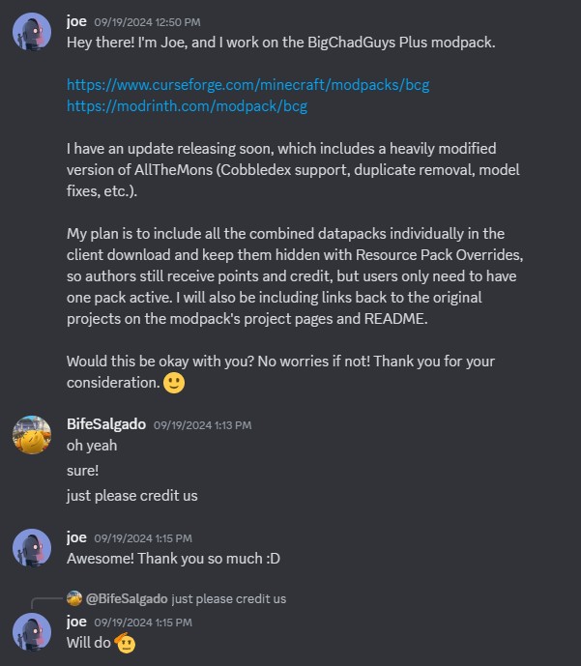Select the "sure!" message from BifeSalgado
Screen dimensions: 581x666
[83, 471]
